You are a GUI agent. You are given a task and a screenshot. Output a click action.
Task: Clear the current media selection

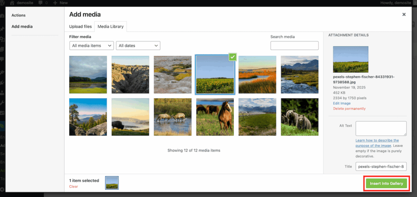[73, 186]
